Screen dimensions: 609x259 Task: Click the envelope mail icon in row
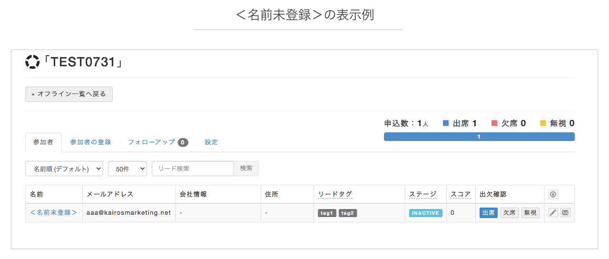coord(565,213)
